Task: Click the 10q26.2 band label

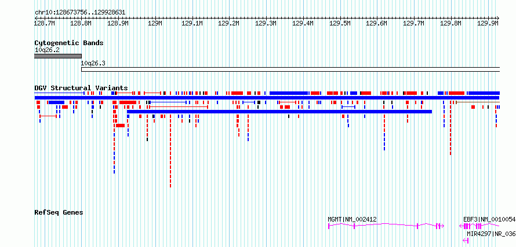Action: [x=47, y=50]
